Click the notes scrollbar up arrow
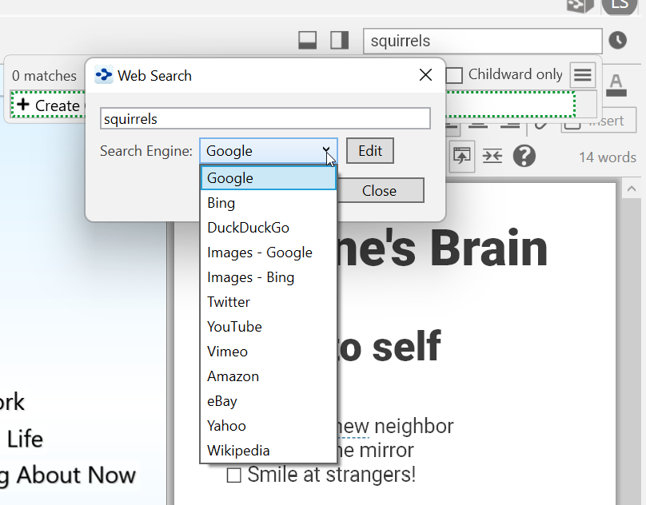Screen dimensions: 646x505 (x=630, y=189)
